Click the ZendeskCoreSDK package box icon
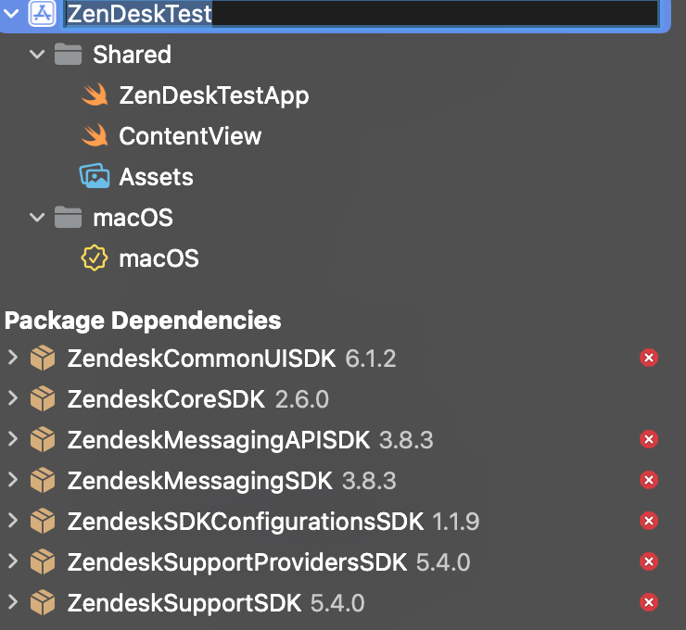Image resolution: width=686 pixels, height=630 pixels. tap(43, 399)
